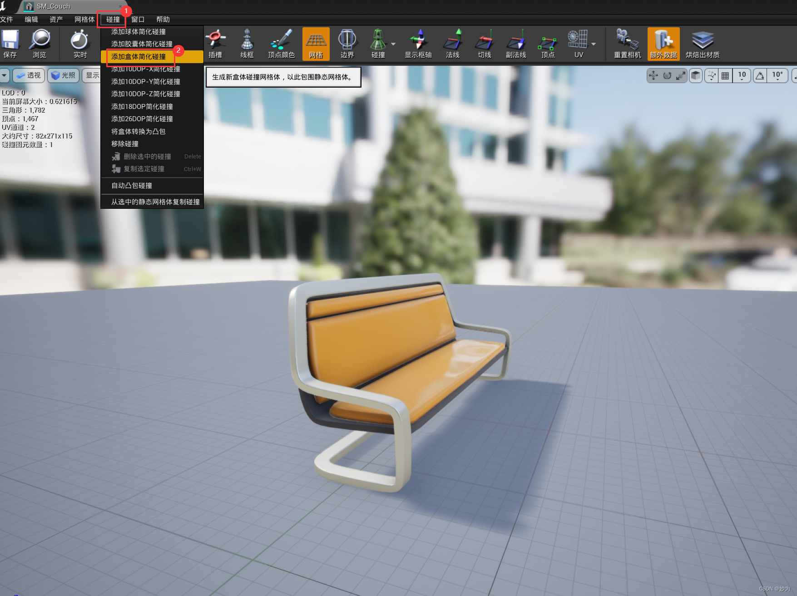
Task: Select 添加球体简化碰撞 menu entry
Action: click(152, 32)
